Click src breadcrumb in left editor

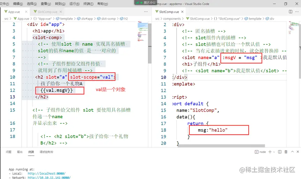point(6,19)
